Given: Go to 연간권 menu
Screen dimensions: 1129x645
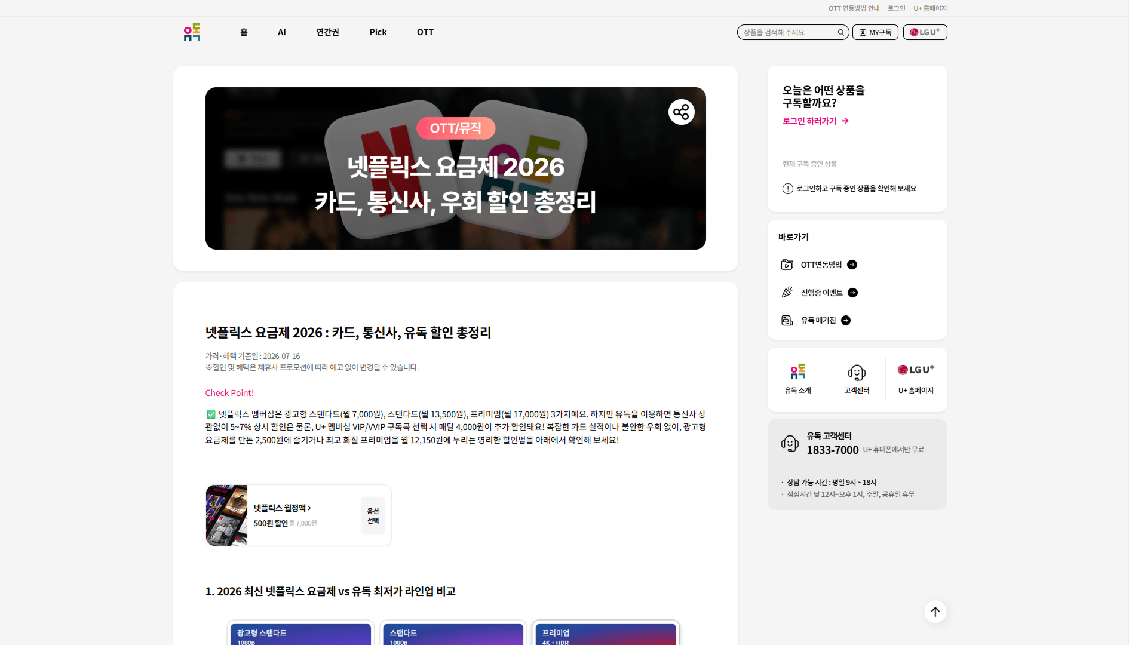Looking at the screenshot, I should [x=327, y=32].
